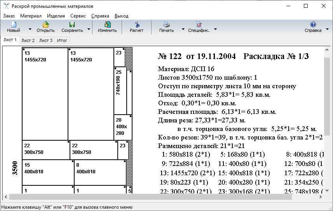
Task: Open the Сервис menu
Action: pyautogui.click(x=78, y=16)
